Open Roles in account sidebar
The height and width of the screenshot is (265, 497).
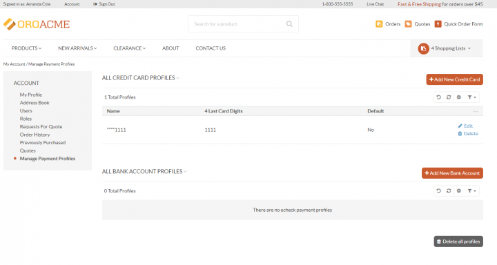pyautogui.click(x=26, y=119)
